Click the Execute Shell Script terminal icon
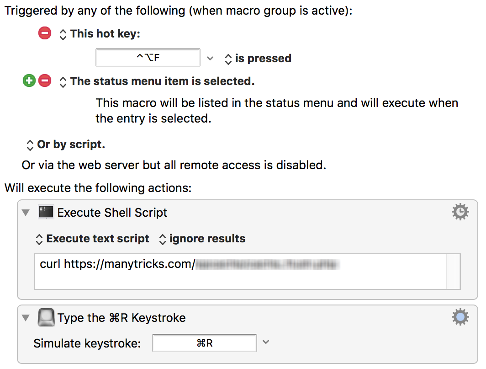 (x=46, y=212)
